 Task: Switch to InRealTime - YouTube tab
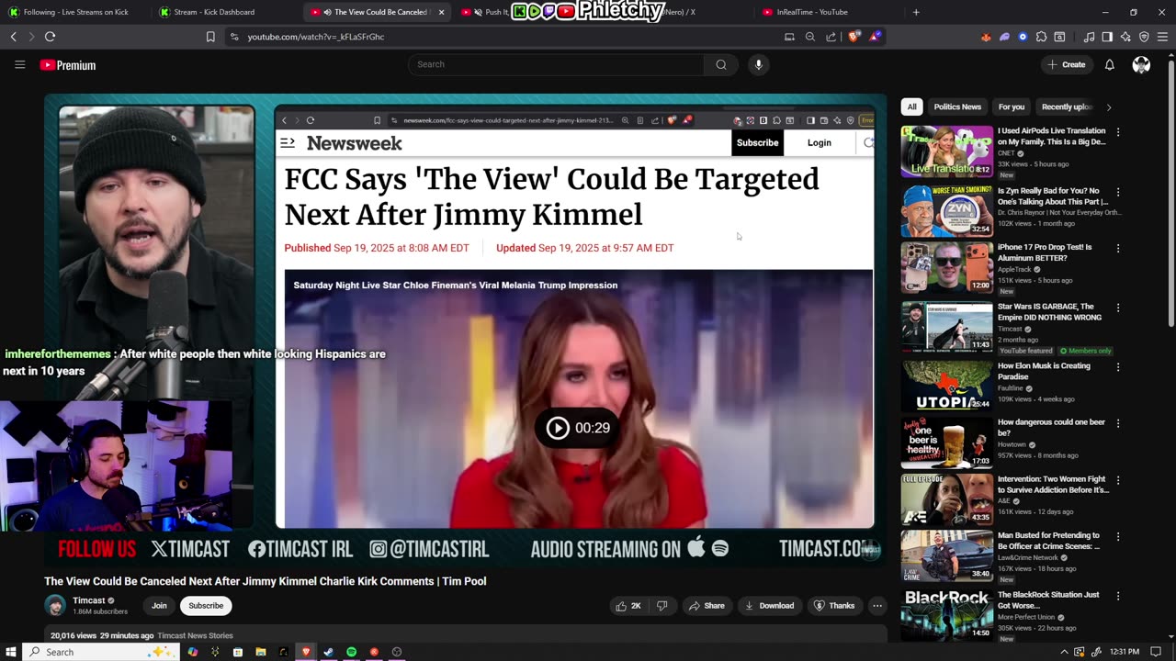click(827, 12)
